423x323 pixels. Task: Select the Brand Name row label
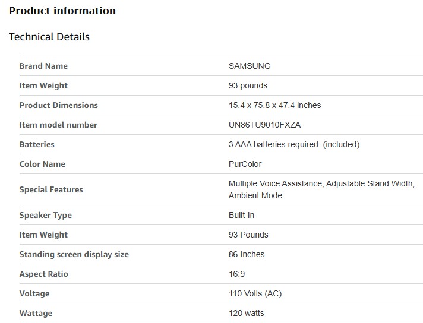[x=43, y=66]
